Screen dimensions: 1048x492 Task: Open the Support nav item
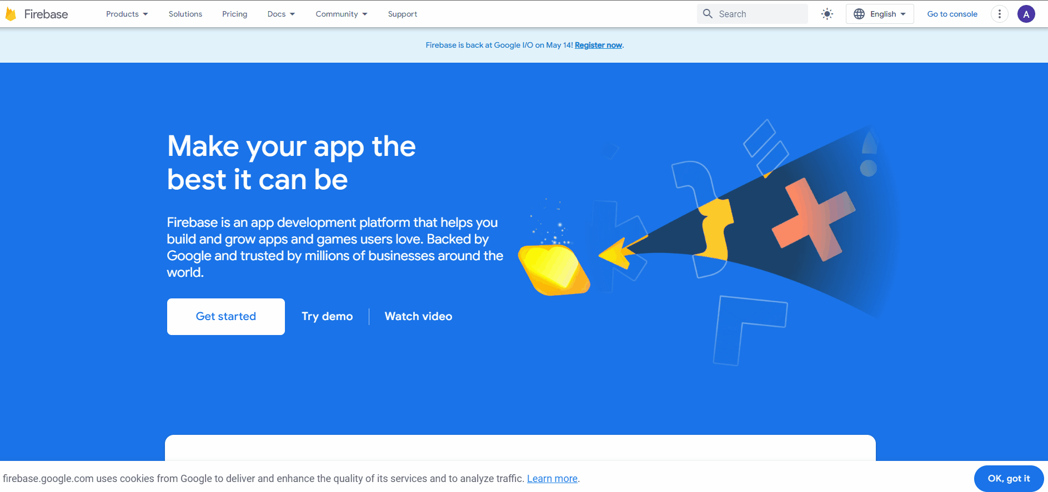click(x=403, y=14)
